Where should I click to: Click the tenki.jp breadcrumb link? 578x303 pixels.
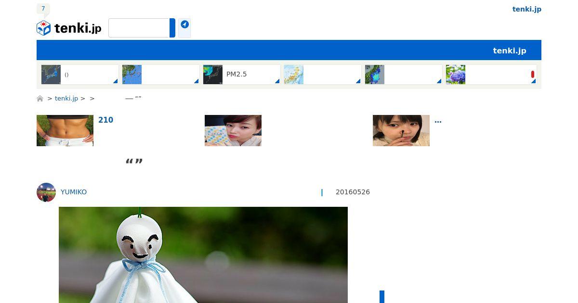(66, 99)
